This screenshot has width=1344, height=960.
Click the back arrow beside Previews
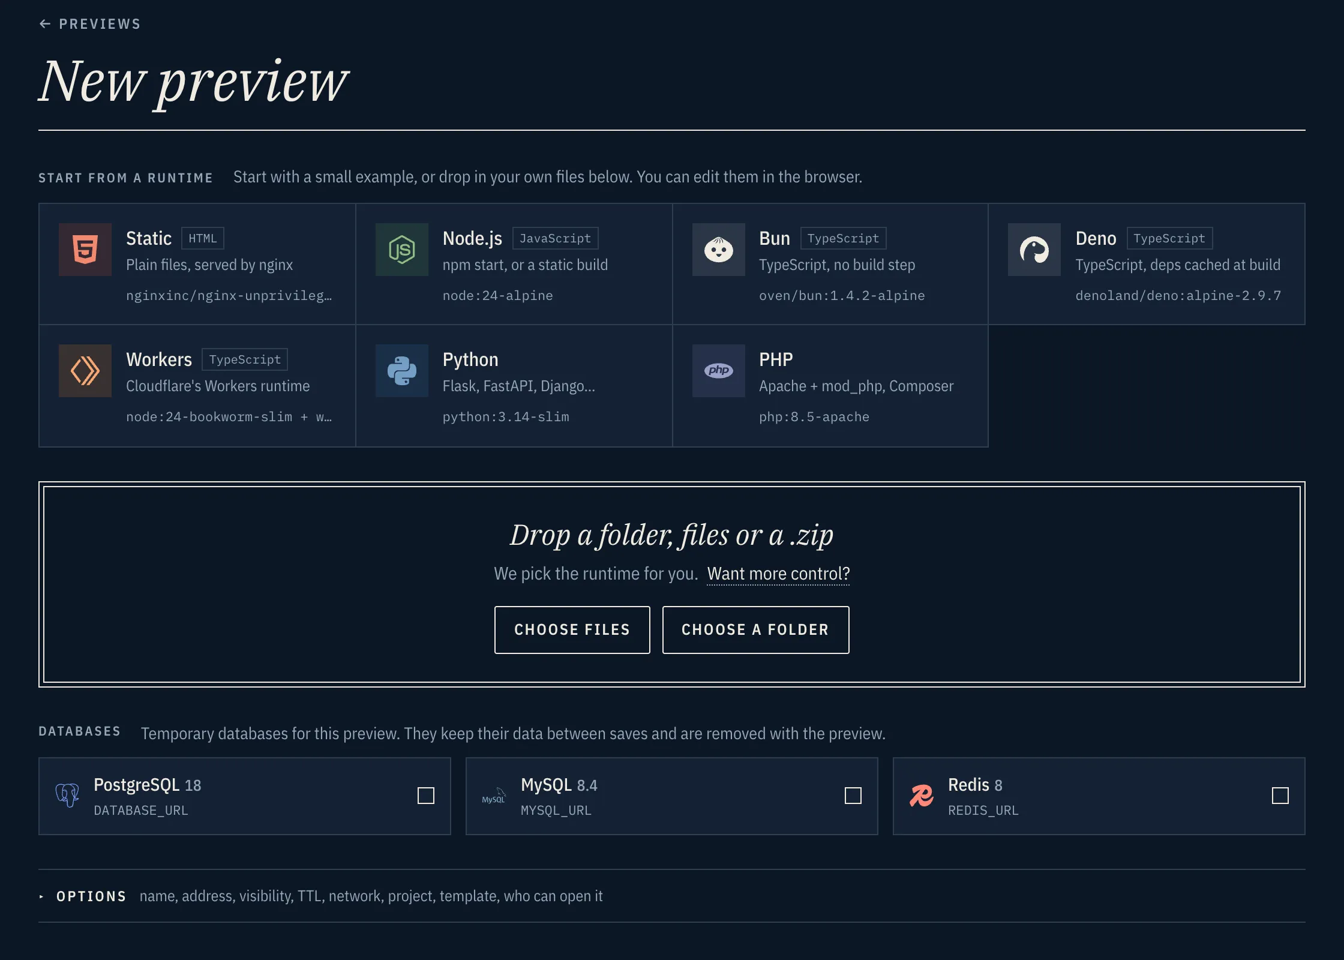[45, 24]
